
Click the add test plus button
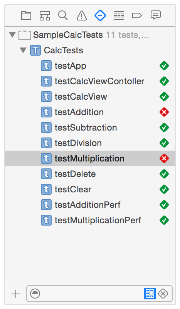16,294
